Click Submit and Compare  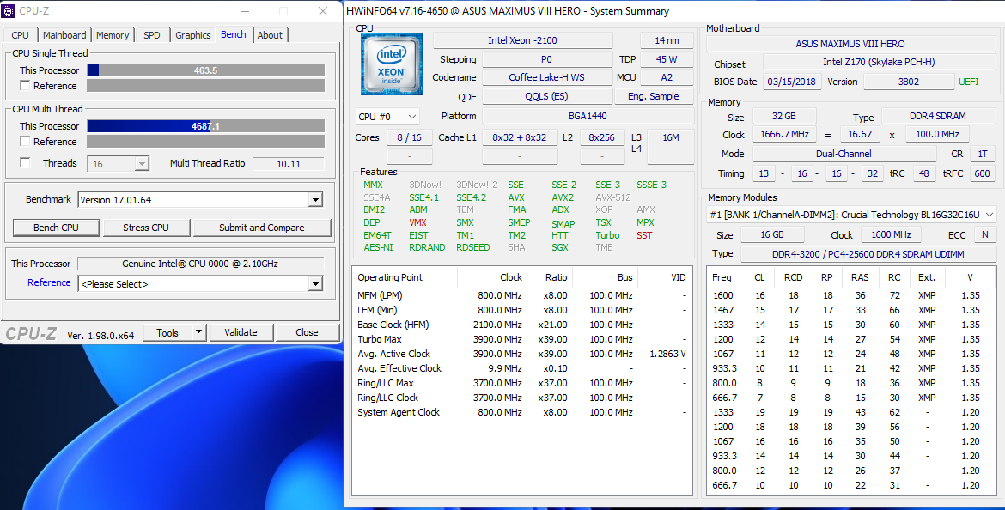tap(261, 228)
